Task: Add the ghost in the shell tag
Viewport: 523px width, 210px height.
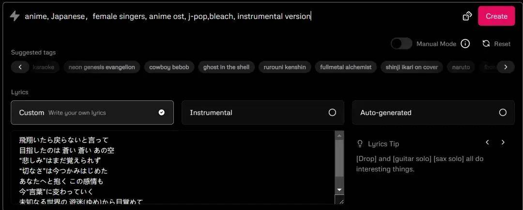Action: (x=226, y=67)
